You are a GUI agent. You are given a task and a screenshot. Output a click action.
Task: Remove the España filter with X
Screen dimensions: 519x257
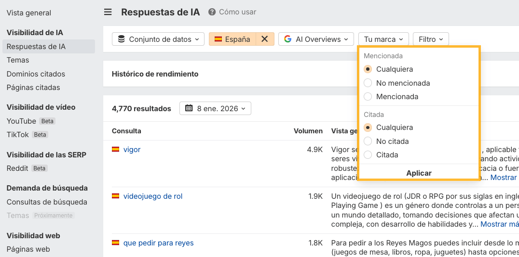coord(264,39)
